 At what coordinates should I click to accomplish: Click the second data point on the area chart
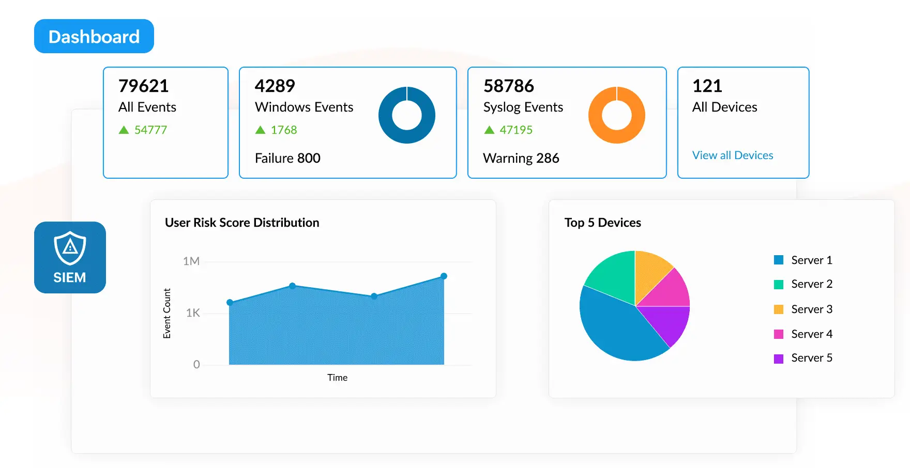click(x=293, y=286)
